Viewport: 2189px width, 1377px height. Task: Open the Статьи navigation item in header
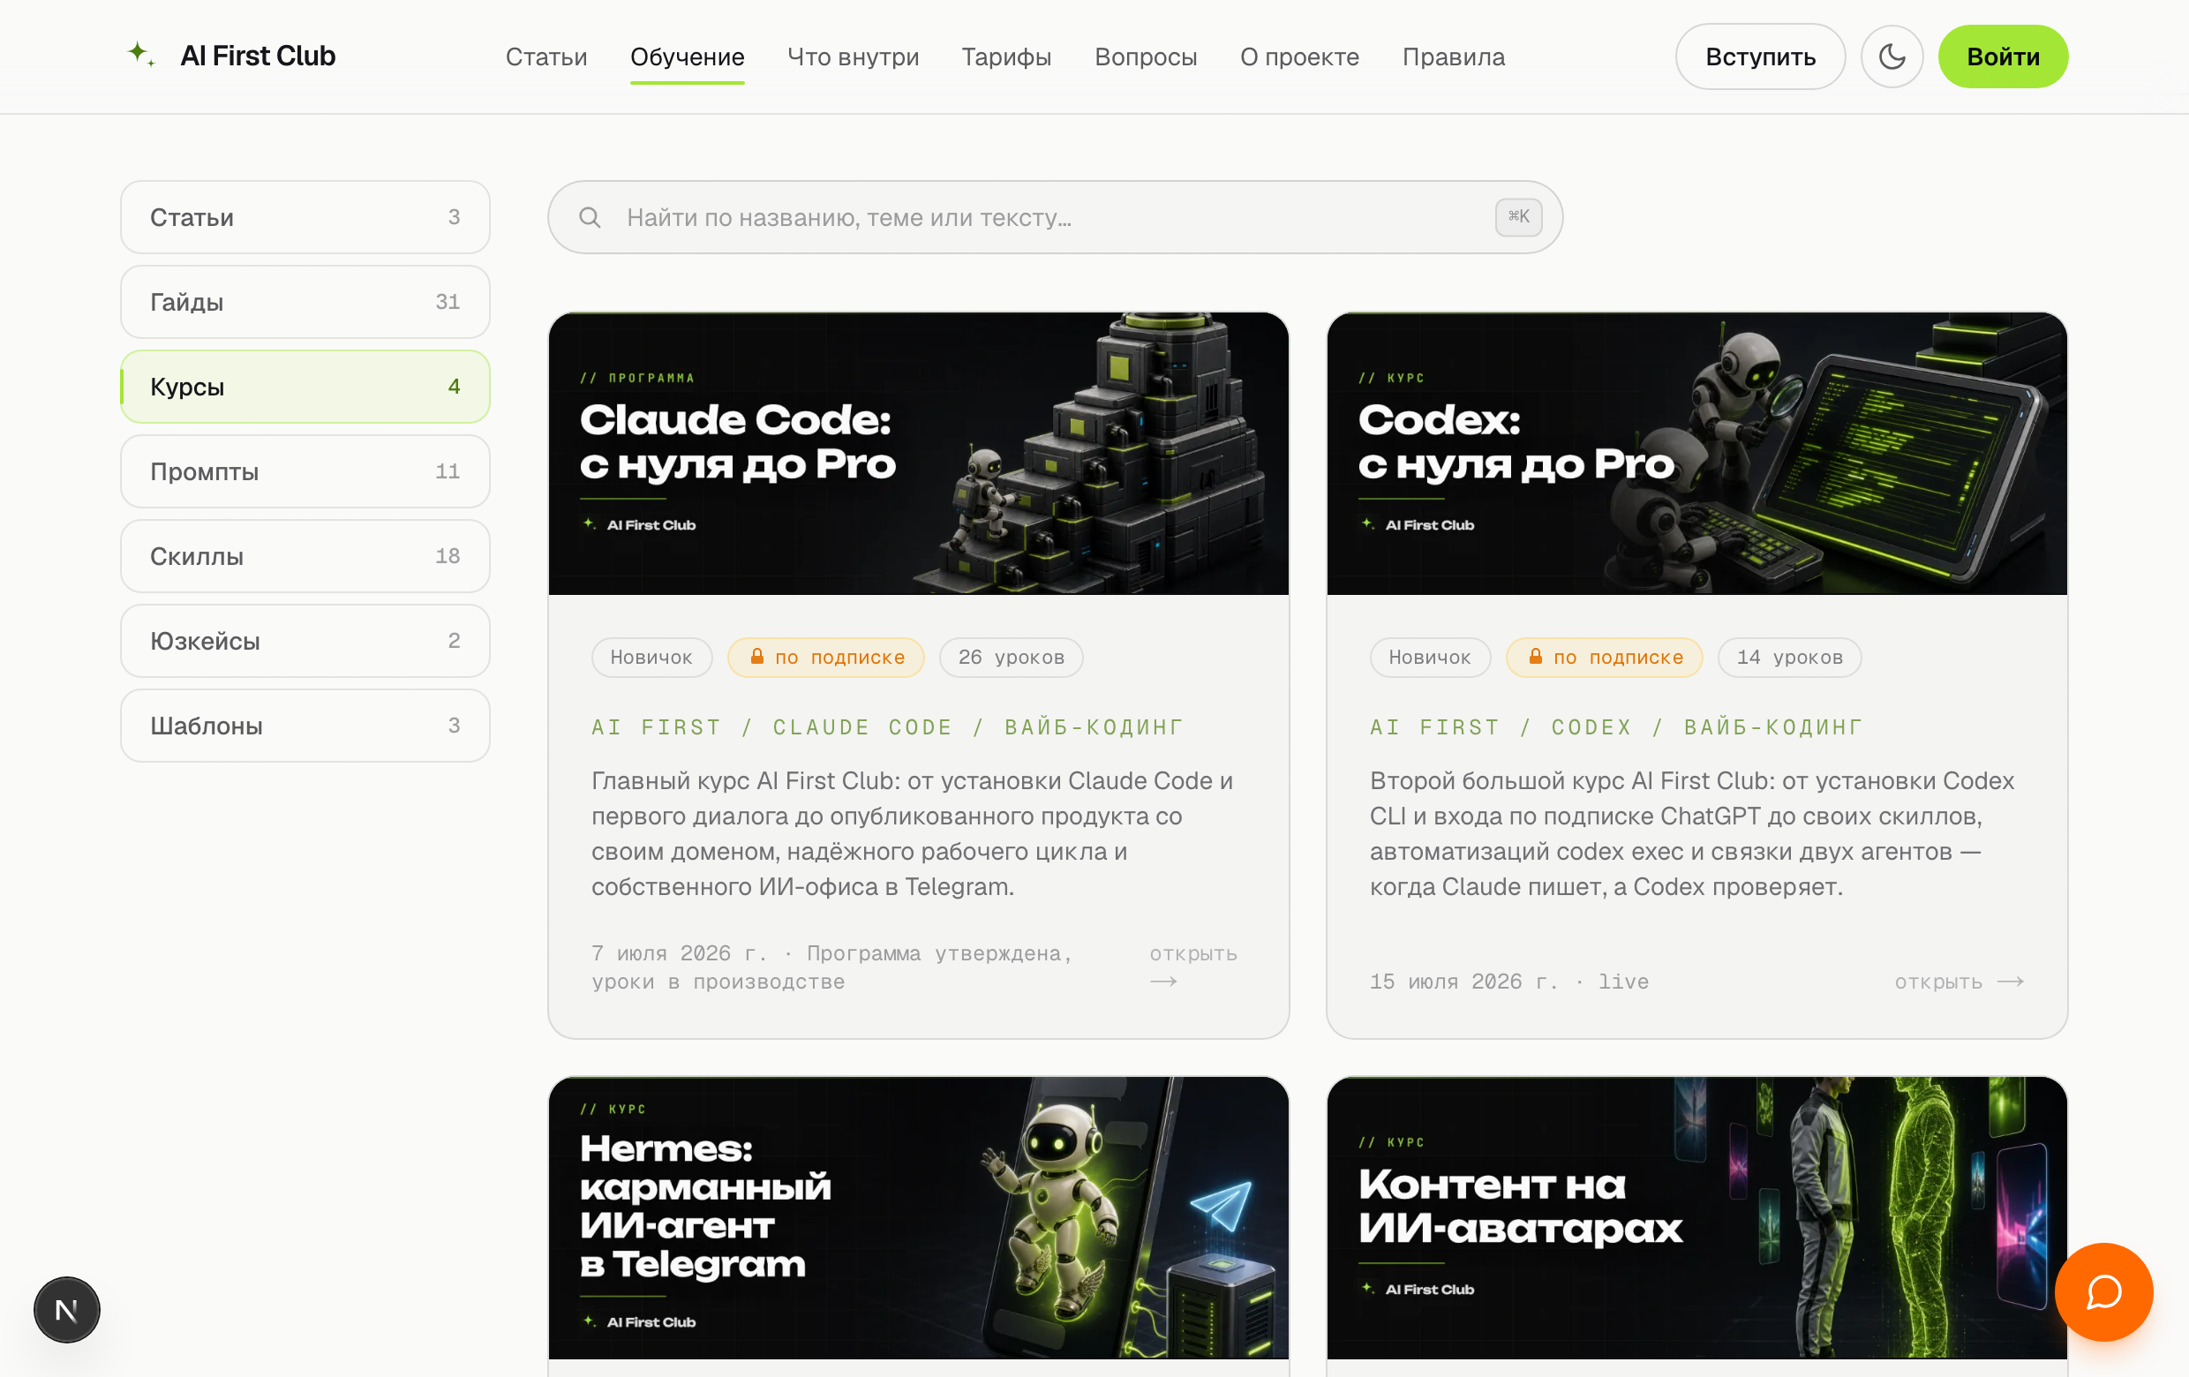coord(546,56)
